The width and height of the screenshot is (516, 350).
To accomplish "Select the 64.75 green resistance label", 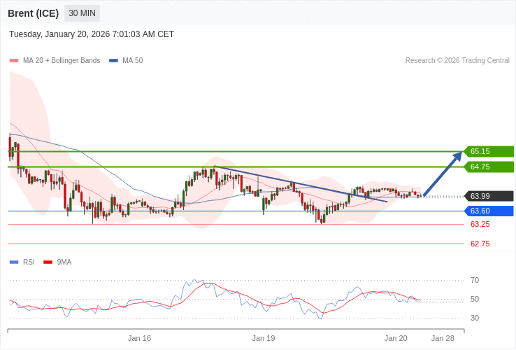I will pyautogui.click(x=489, y=167).
